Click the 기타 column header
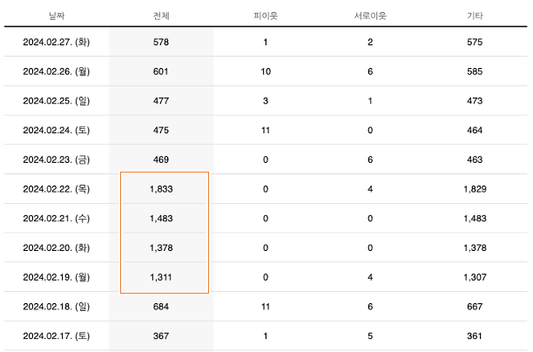533x352 pixels. [x=475, y=17]
